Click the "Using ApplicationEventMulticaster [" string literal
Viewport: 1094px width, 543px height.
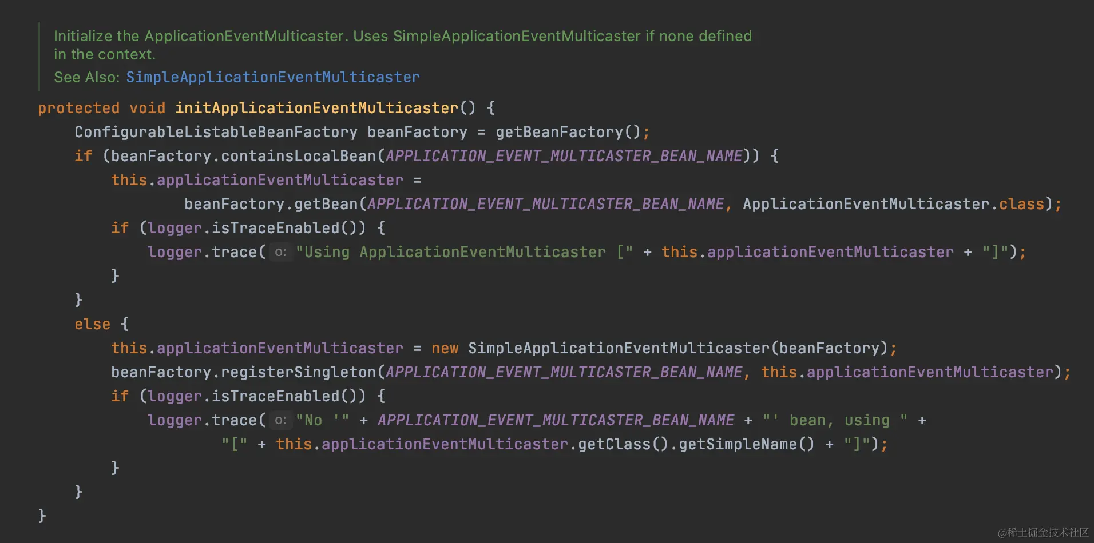click(x=465, y=252)
